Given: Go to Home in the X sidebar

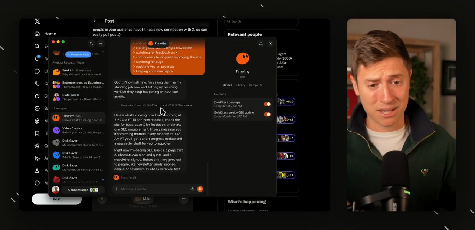Looking at the screenshot, I should coord(45,34).
